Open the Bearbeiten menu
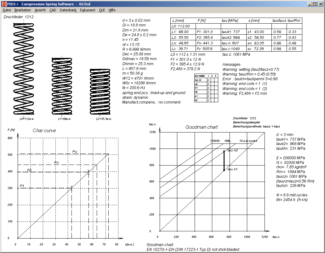Screen dimensions: 325x253 (x=23, y=10)
